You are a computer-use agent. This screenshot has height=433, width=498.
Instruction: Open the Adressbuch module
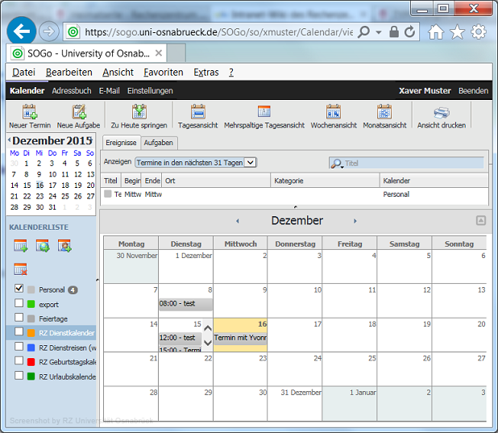(x=72, y=90)
